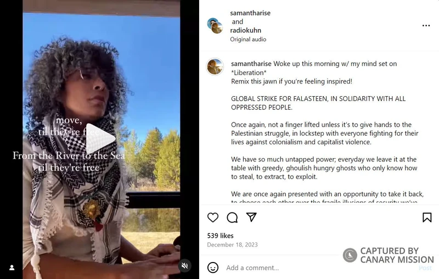View the Original audio page

(x=248, y=39)
